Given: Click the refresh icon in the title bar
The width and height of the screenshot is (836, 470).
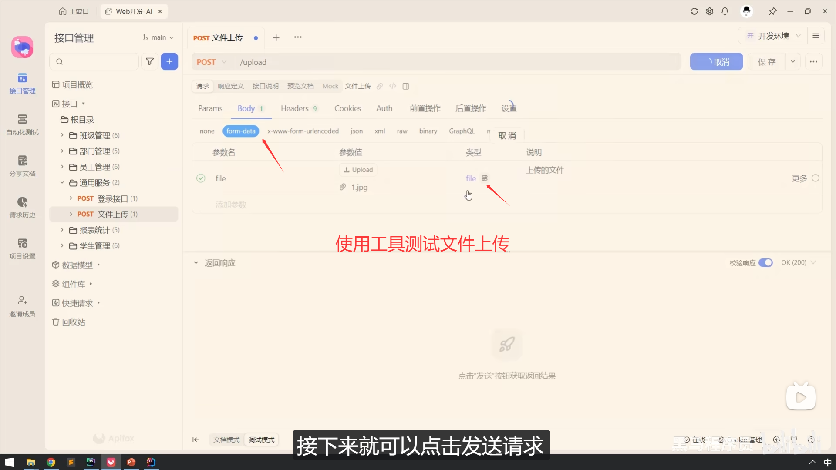Looking at the screenshot, I should pos(694,11).
